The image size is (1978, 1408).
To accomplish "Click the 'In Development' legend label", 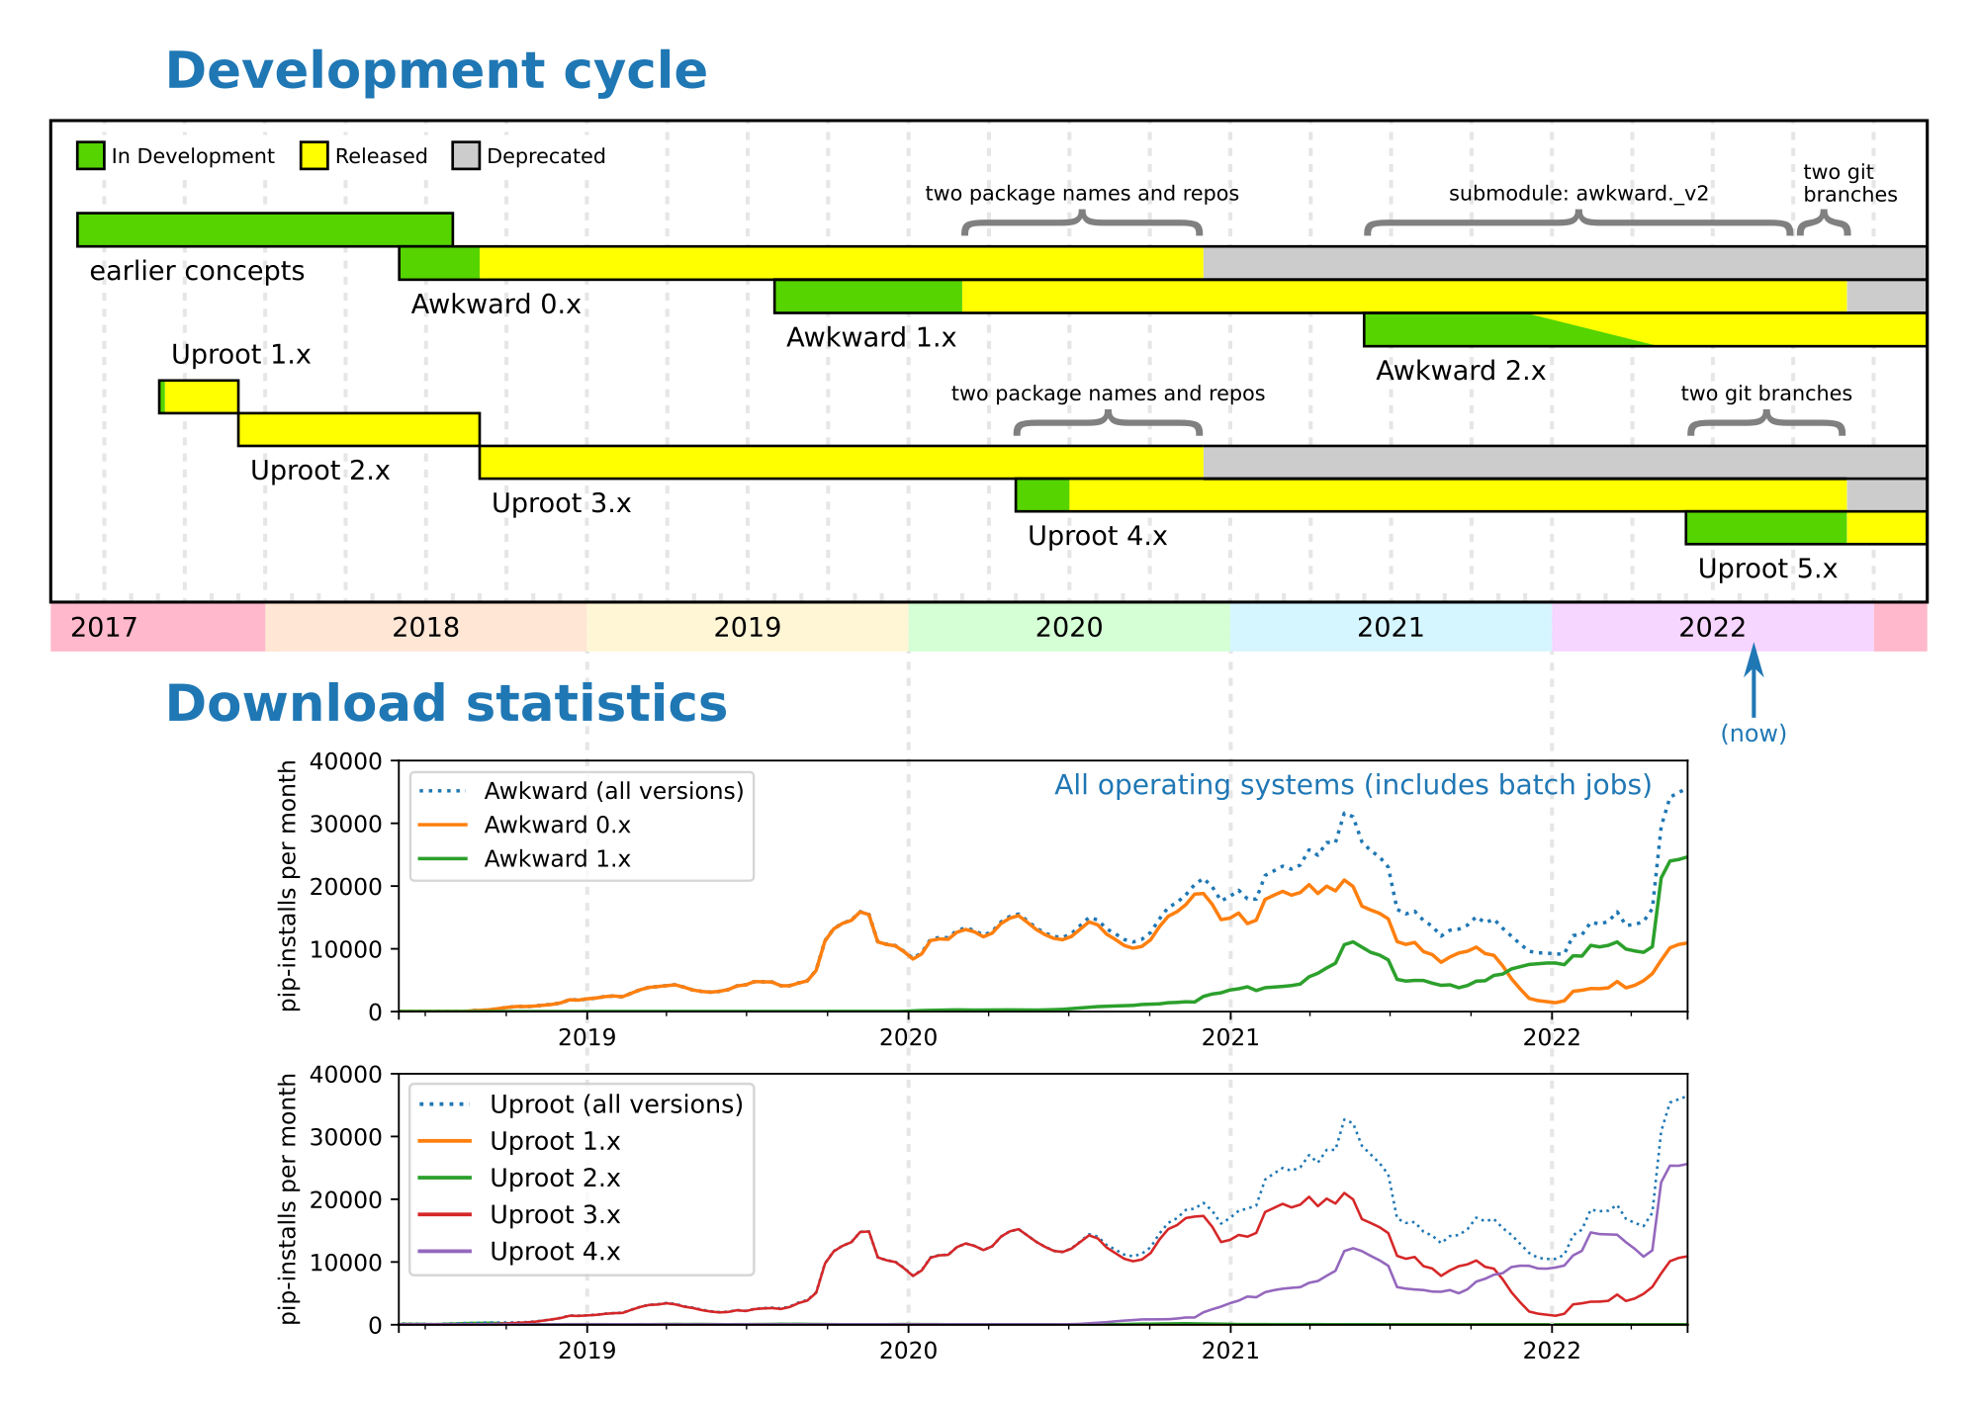I will 193,156.
